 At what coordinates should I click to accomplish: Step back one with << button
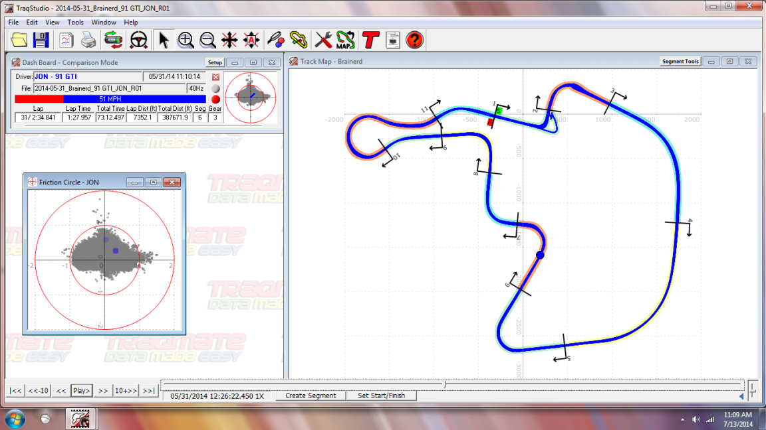[61, 390]
